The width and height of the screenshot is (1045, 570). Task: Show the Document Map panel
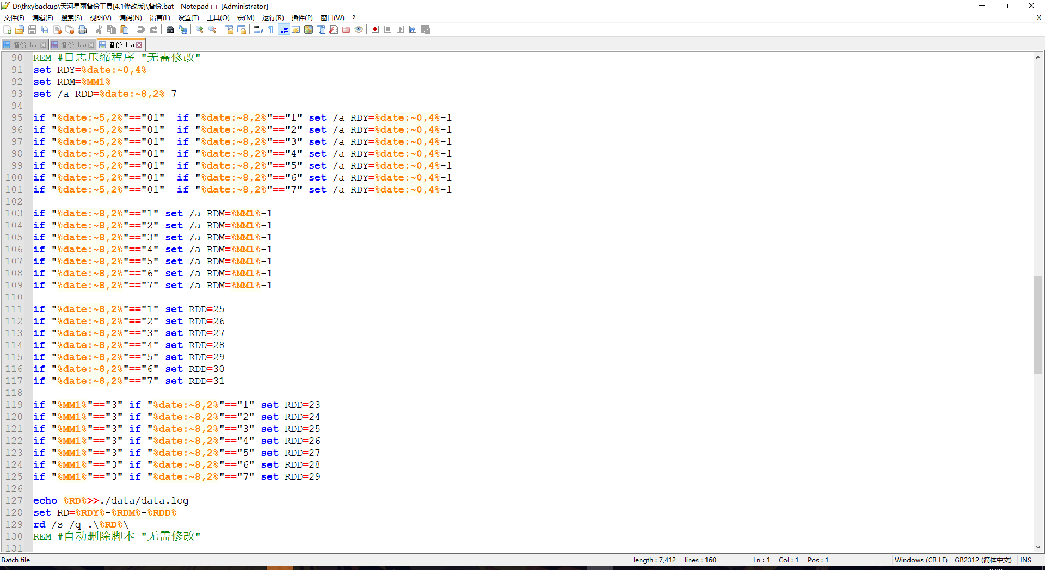coord(309,29)
